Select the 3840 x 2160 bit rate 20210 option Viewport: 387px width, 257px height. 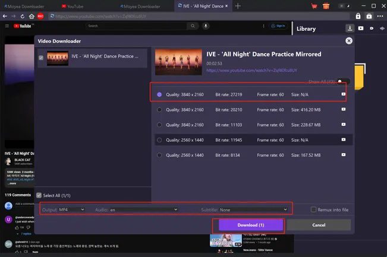pyautogui.click(x=159, y=109)
